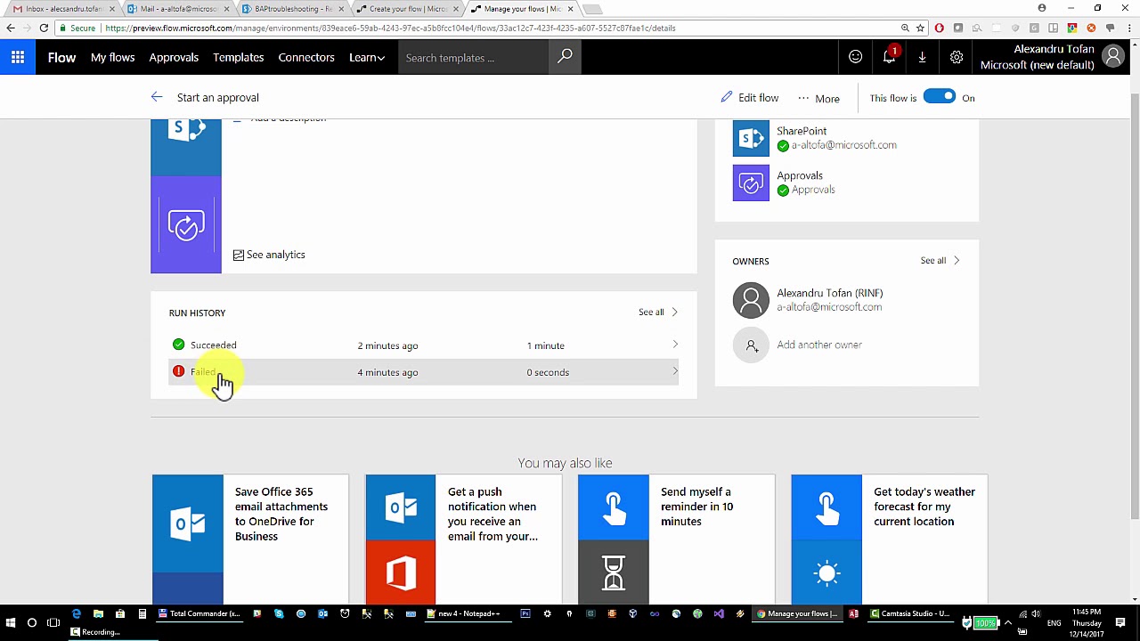Open the Save Office 365 email attachments template
1140x641 pixels.
(x=250, y=539)
